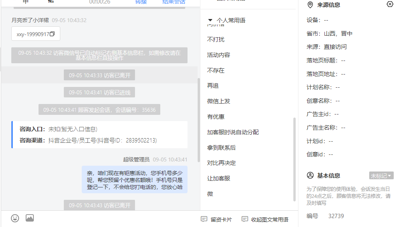The height and width of the screenshot is (227, 398).
Task: Click the 来源 直接访问 field
Action: pyautogui.click(x=326, y=47)
